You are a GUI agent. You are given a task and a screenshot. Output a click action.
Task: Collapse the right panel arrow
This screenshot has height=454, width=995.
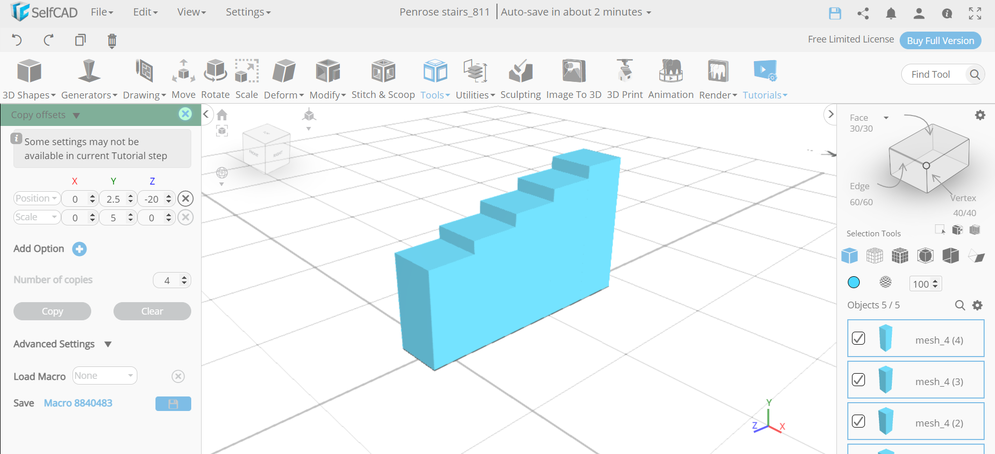point(831,114)
